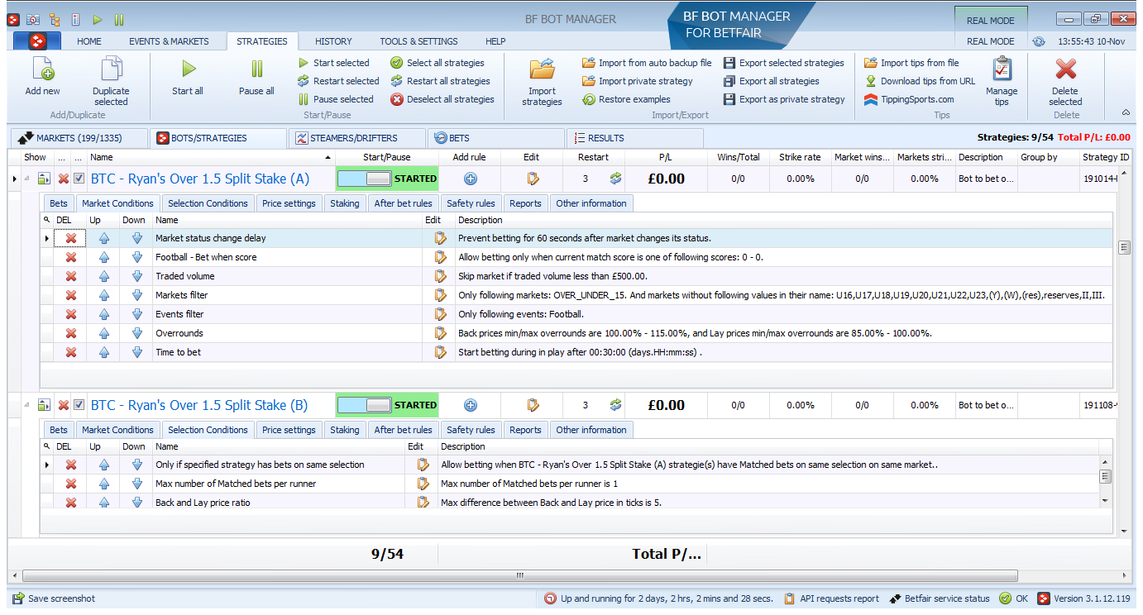Click the application logo button beside HOME

click(x=37, y=41)
